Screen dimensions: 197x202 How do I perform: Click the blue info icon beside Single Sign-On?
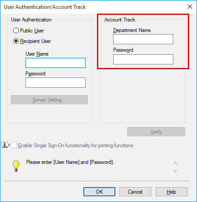(x=5, y=145)
